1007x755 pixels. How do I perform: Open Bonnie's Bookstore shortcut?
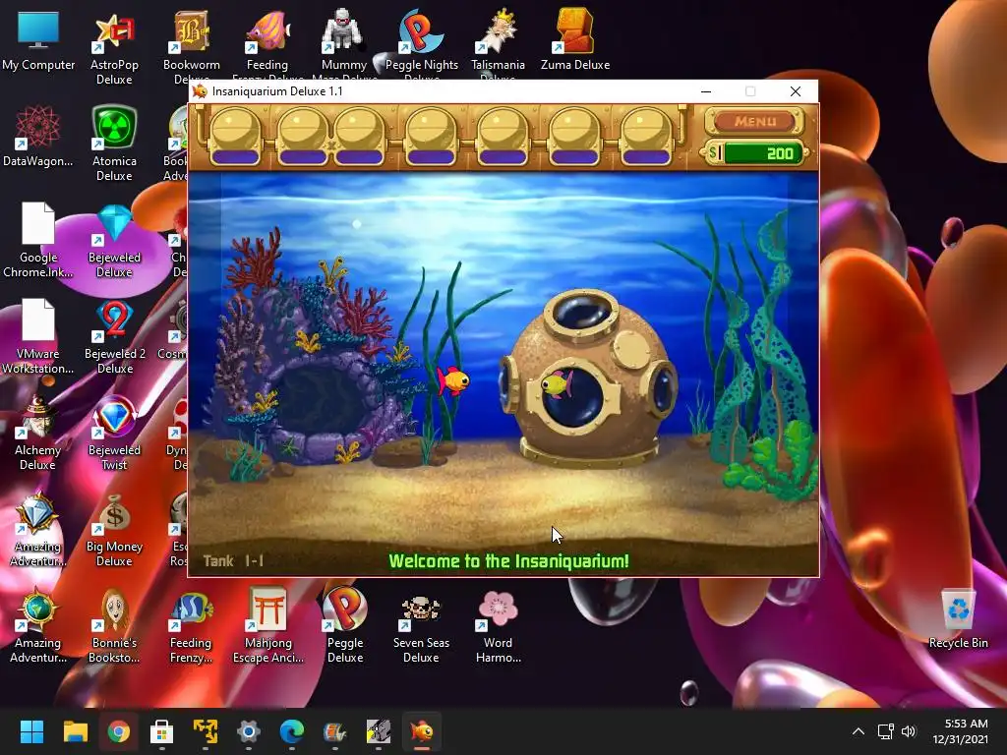coord(114,626)
